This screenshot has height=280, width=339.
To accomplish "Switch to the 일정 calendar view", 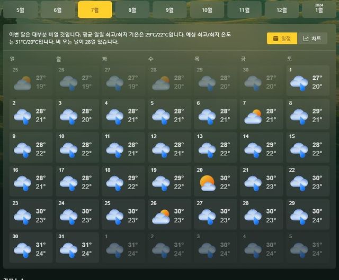I will click(x=282, y=39).
